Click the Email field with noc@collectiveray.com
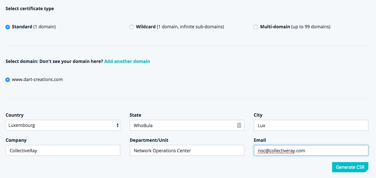Image resolution: width=376 pixels, height=178 pixels. click(x=311, y=150)
